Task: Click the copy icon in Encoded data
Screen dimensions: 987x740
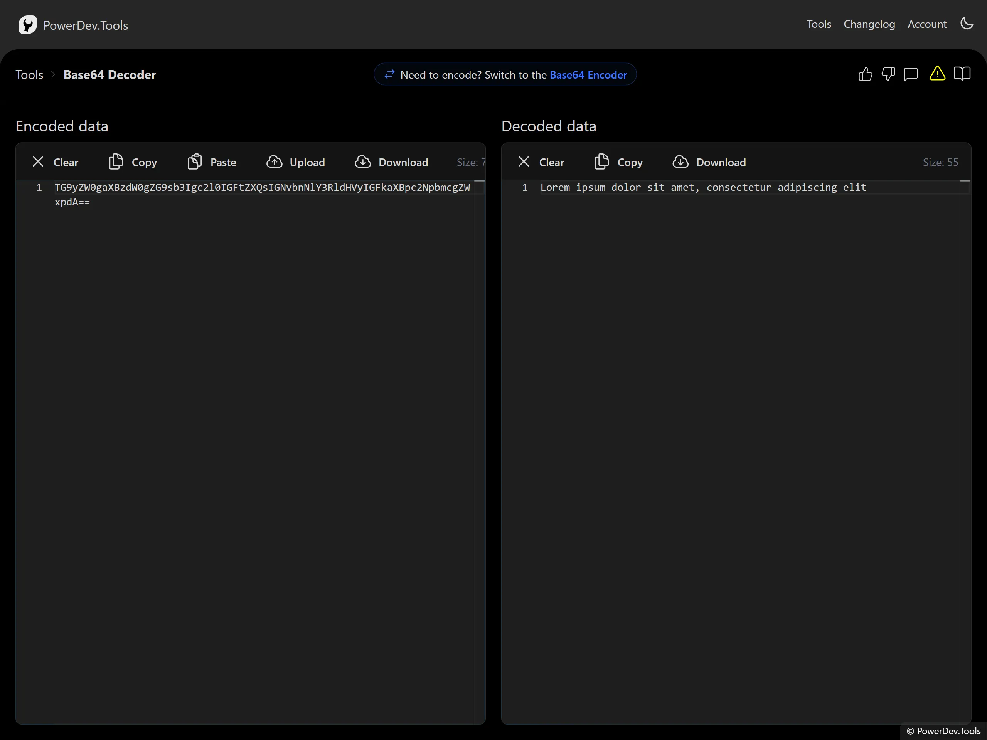Action: pos(116,161)
